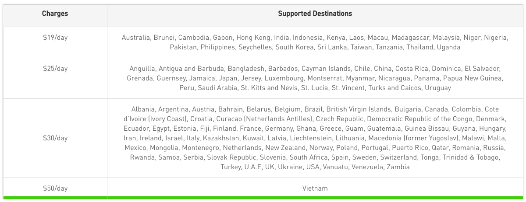This screenshot has height=202, width=526.
Task: Select the $19/day charge cell
Action: [x=55, y=38]
